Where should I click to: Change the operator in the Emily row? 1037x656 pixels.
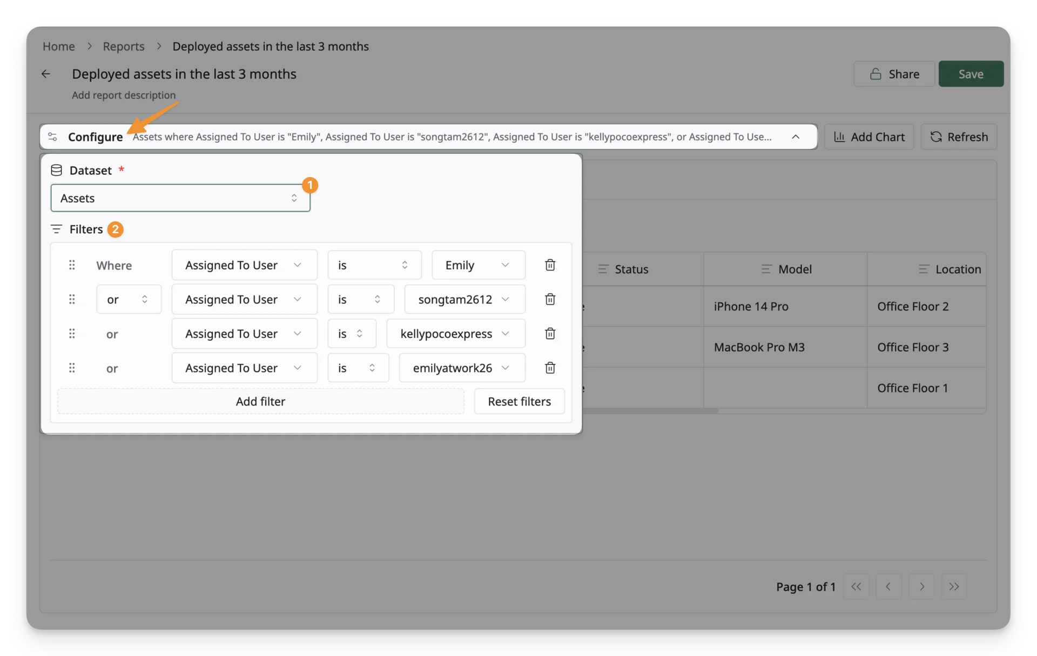click(x=374, y=265)
